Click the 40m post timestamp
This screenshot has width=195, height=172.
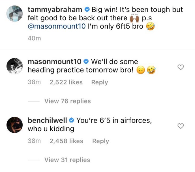[34, 38]
